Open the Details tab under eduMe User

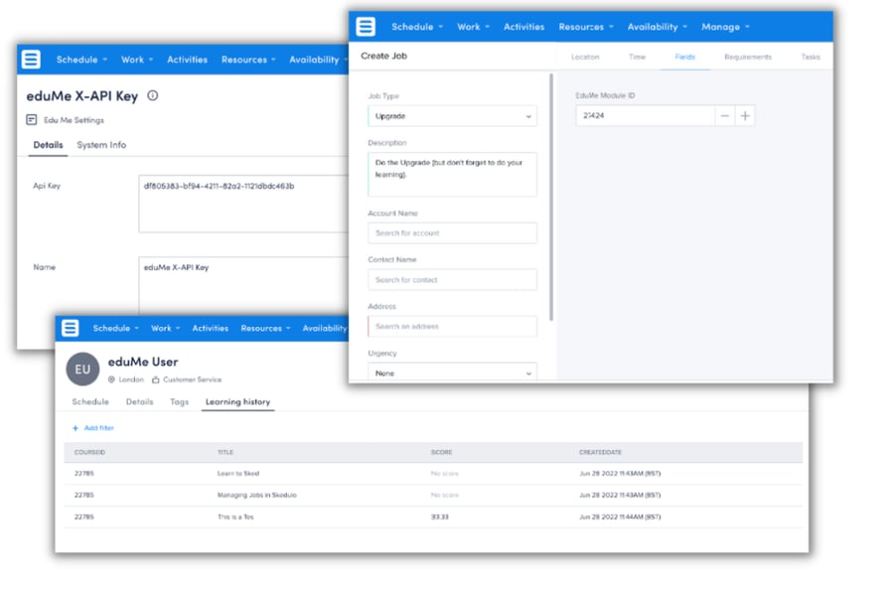pyautogui.click(x=140, y=401)
